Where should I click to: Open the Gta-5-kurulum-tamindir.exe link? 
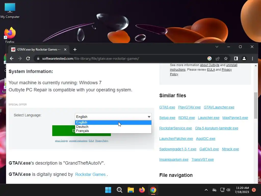click(217, 128)
